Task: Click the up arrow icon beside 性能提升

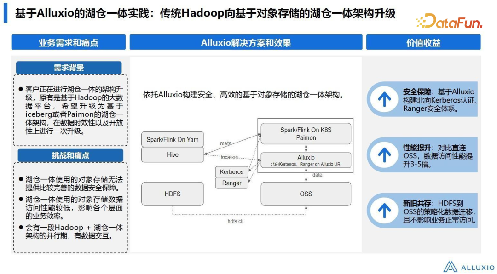Action: (x=384, y=155)
